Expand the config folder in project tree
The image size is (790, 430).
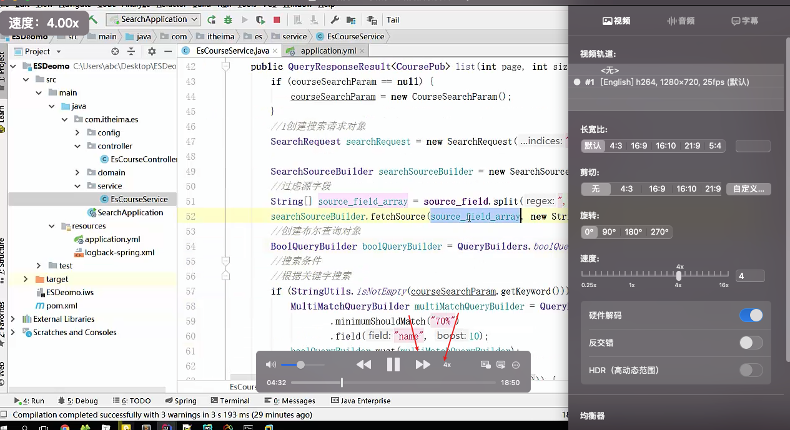[77, 132]
